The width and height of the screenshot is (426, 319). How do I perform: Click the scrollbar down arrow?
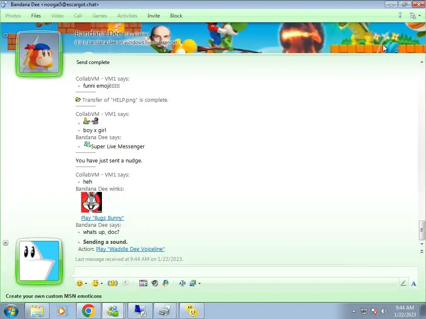pyautogui.click(x=422, y=244)
